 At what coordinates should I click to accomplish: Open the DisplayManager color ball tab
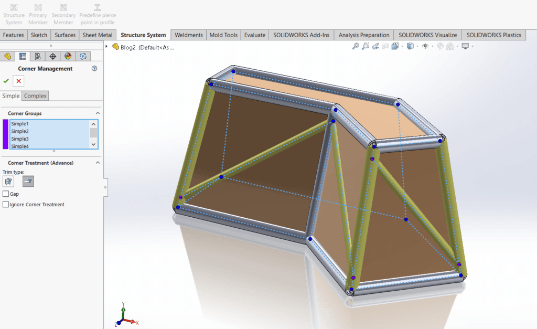68,56
